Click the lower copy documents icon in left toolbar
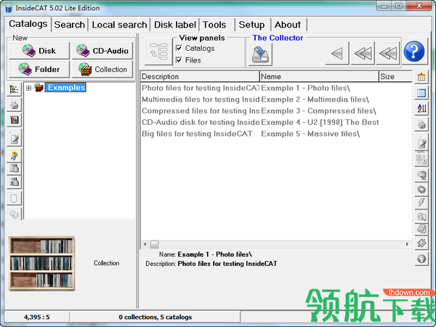The image size is (436, 327). click(15, 182)
